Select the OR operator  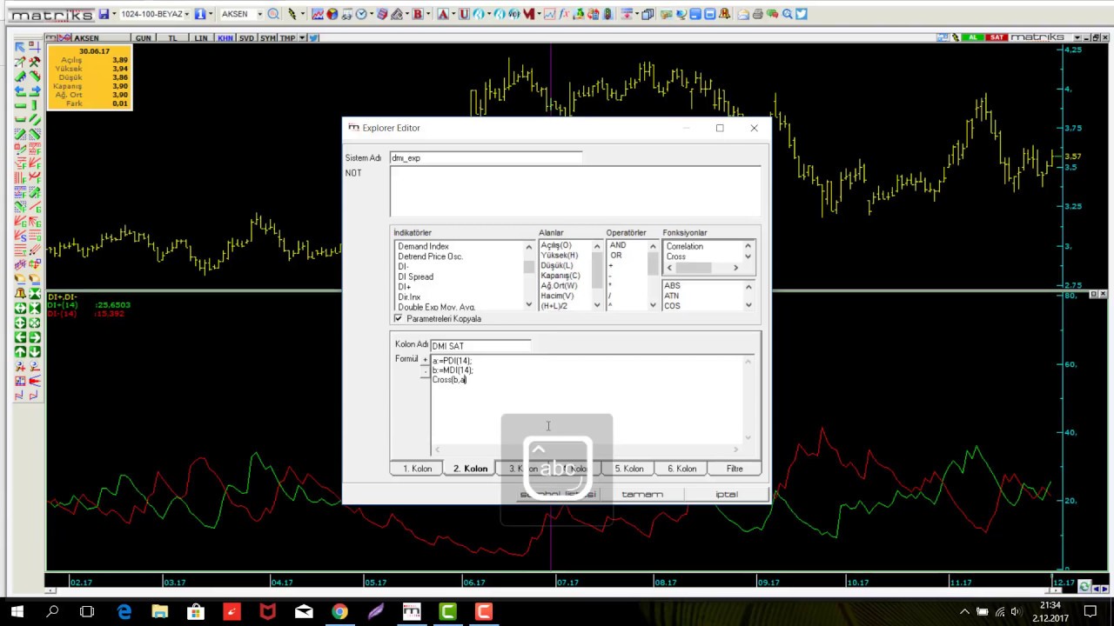(x=616, y=256)
